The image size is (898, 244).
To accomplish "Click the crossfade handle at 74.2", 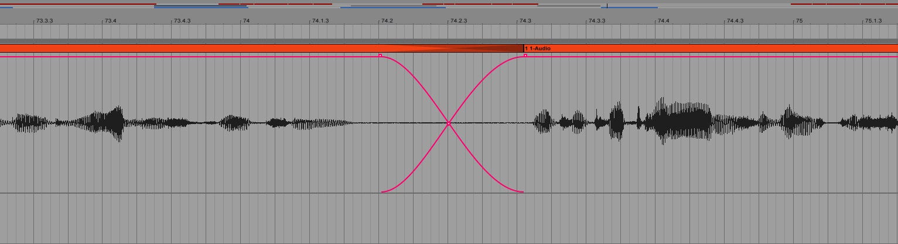I will [x=380, y=56].
